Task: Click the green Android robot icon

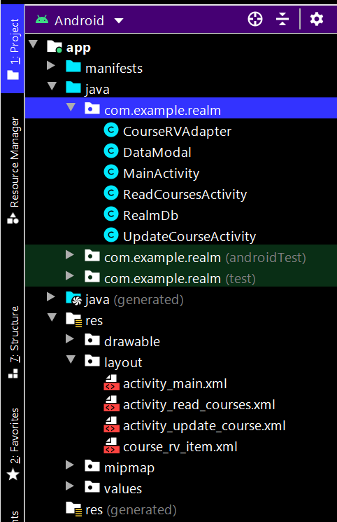Action: pyautogui.click(x=42, y=20)
